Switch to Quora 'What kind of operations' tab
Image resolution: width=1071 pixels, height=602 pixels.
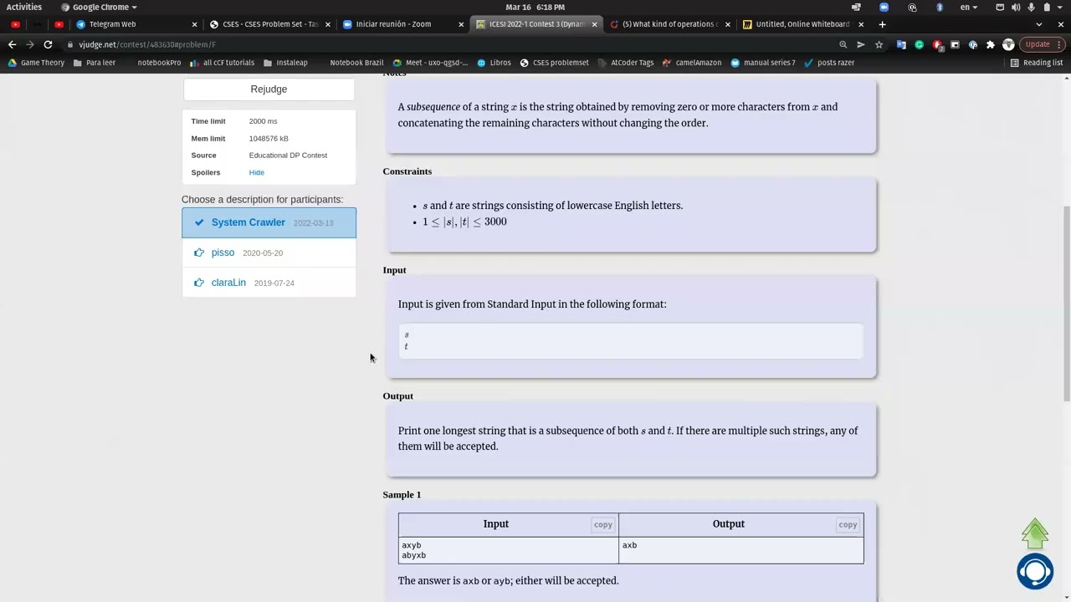coord(669,24)
